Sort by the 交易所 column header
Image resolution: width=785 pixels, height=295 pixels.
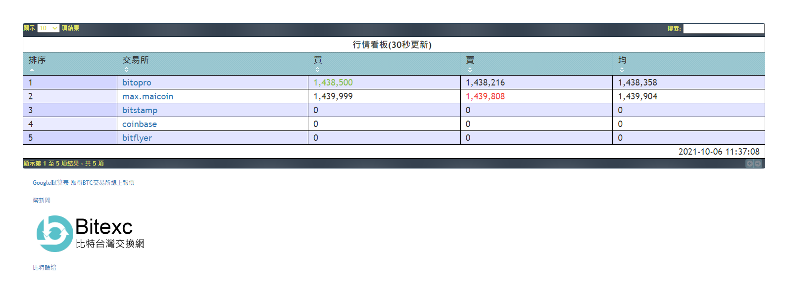point(212,64)
